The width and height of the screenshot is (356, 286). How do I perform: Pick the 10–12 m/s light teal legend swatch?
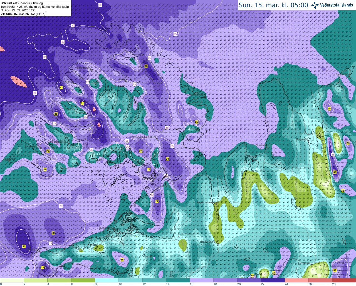130,280
